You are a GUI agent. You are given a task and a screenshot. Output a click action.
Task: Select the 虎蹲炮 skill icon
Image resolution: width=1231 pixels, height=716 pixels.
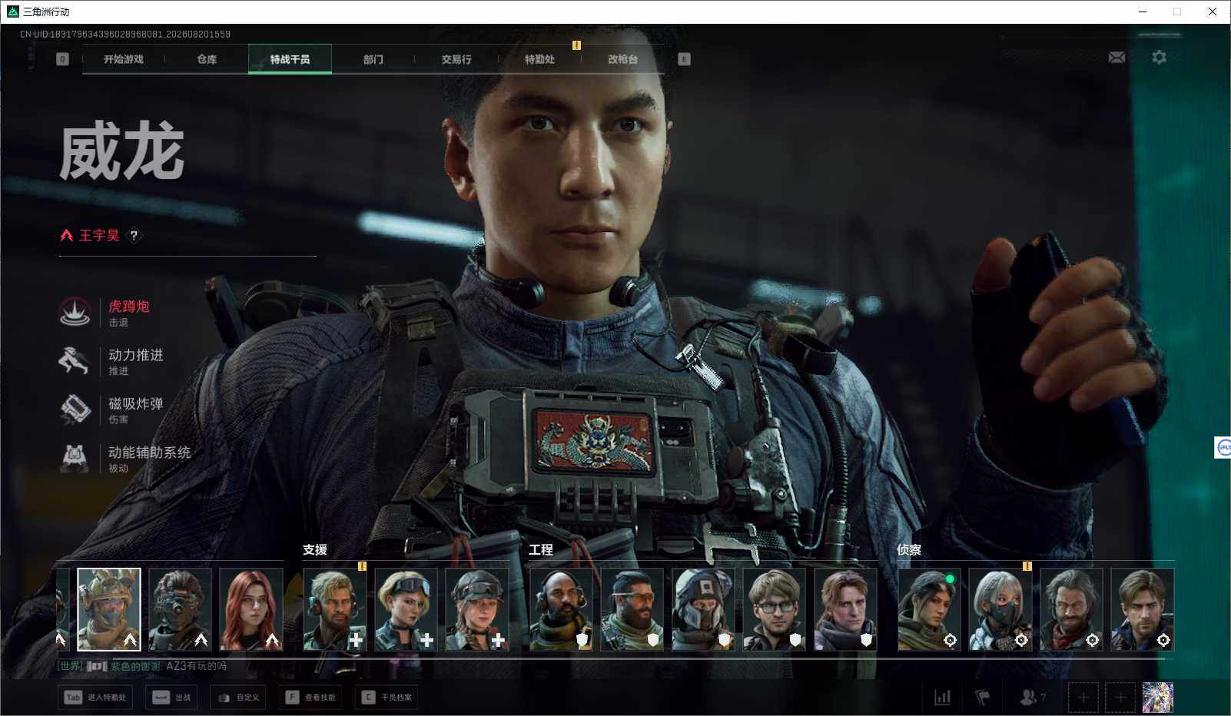pyautogui.click(x=75, y=312)
